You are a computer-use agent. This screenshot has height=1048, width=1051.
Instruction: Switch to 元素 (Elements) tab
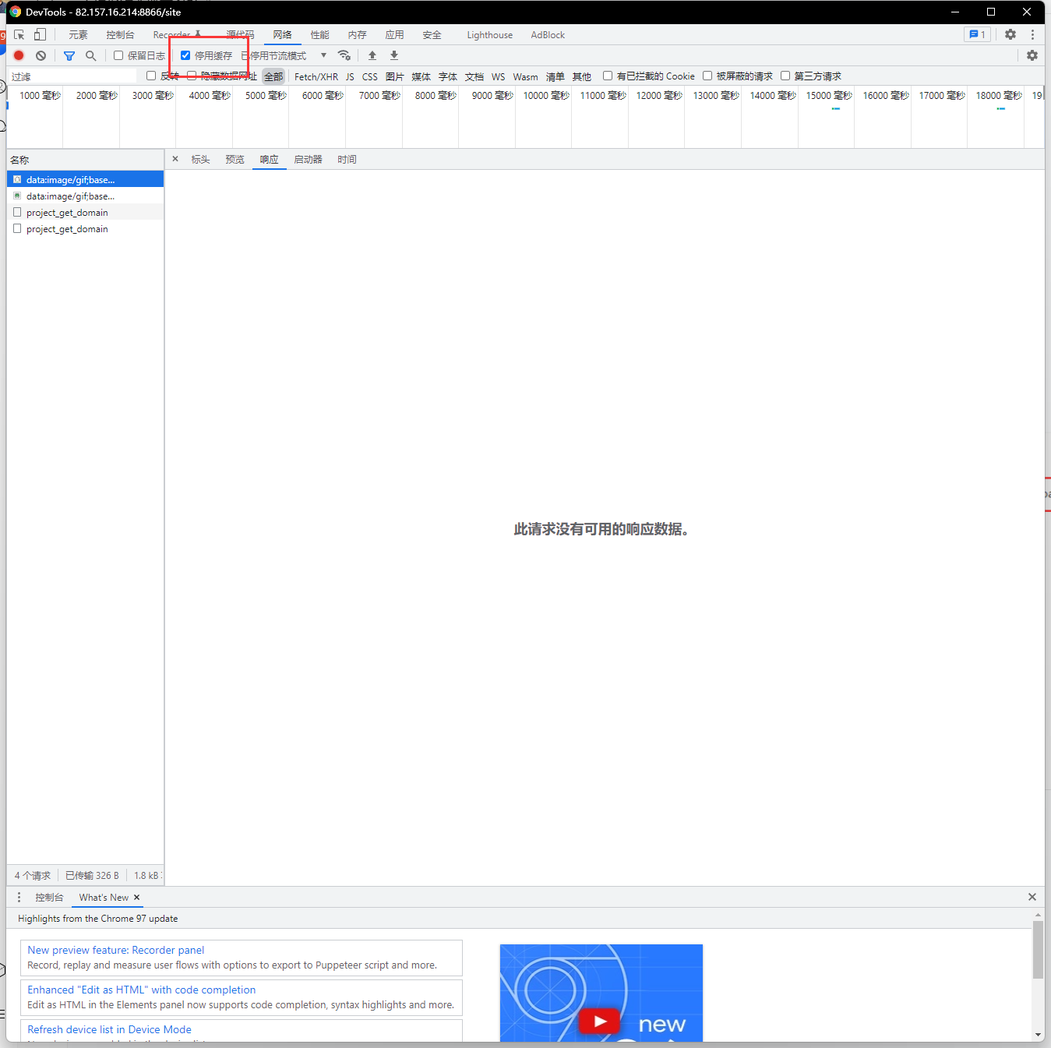pyautogui.click(x=78, y=35)
